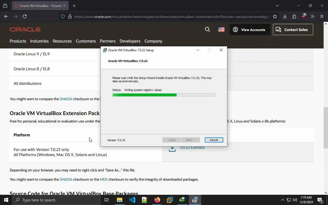Click VirtualBox Setup title bar icon

click(x=105, y=50)
